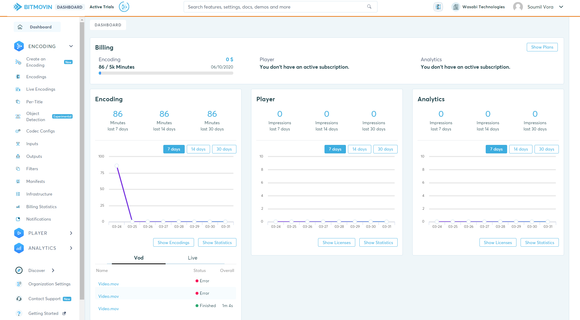Click the Contact Support headset icon
Viewport: 580px width, 320px height.
pyautogui.click(x=19, y=299)
